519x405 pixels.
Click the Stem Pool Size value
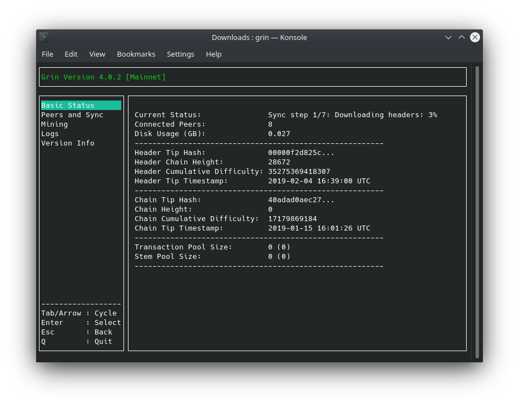(279, 257)
